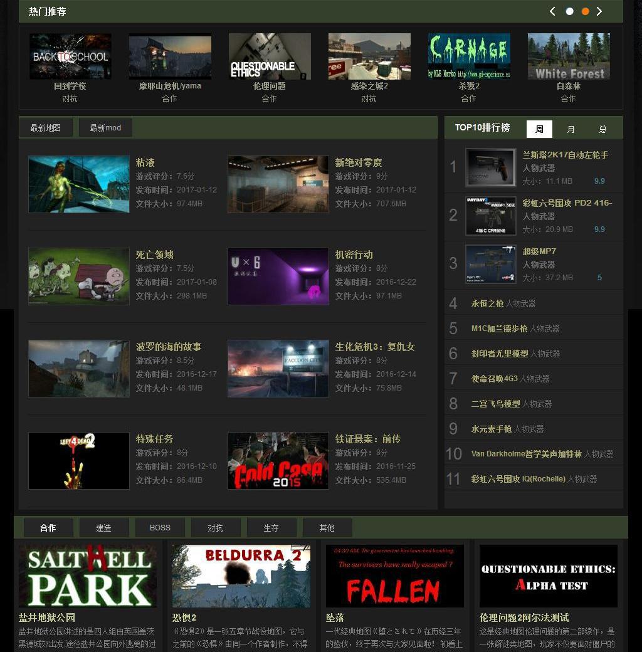View the 生化危机3：复仇女 map thumbnail
The width and height of the screenshot is (642, 652).
click(278, 368)
